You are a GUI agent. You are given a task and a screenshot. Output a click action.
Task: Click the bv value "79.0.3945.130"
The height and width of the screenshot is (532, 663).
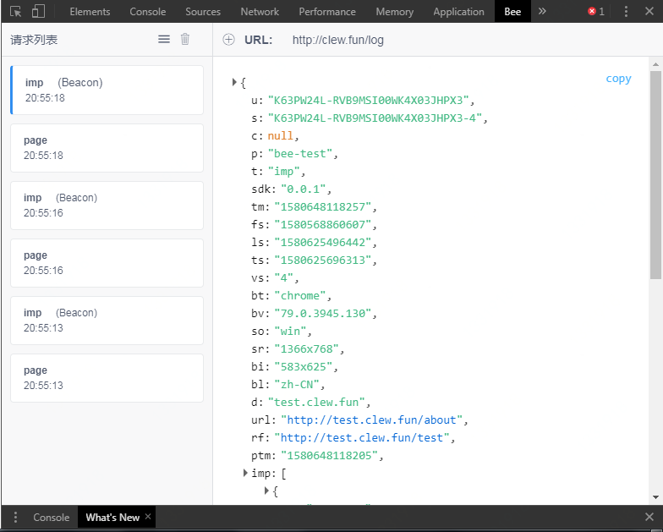coord(323,313)
